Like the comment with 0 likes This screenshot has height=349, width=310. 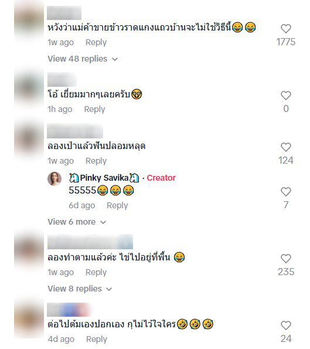coord(286,96)
